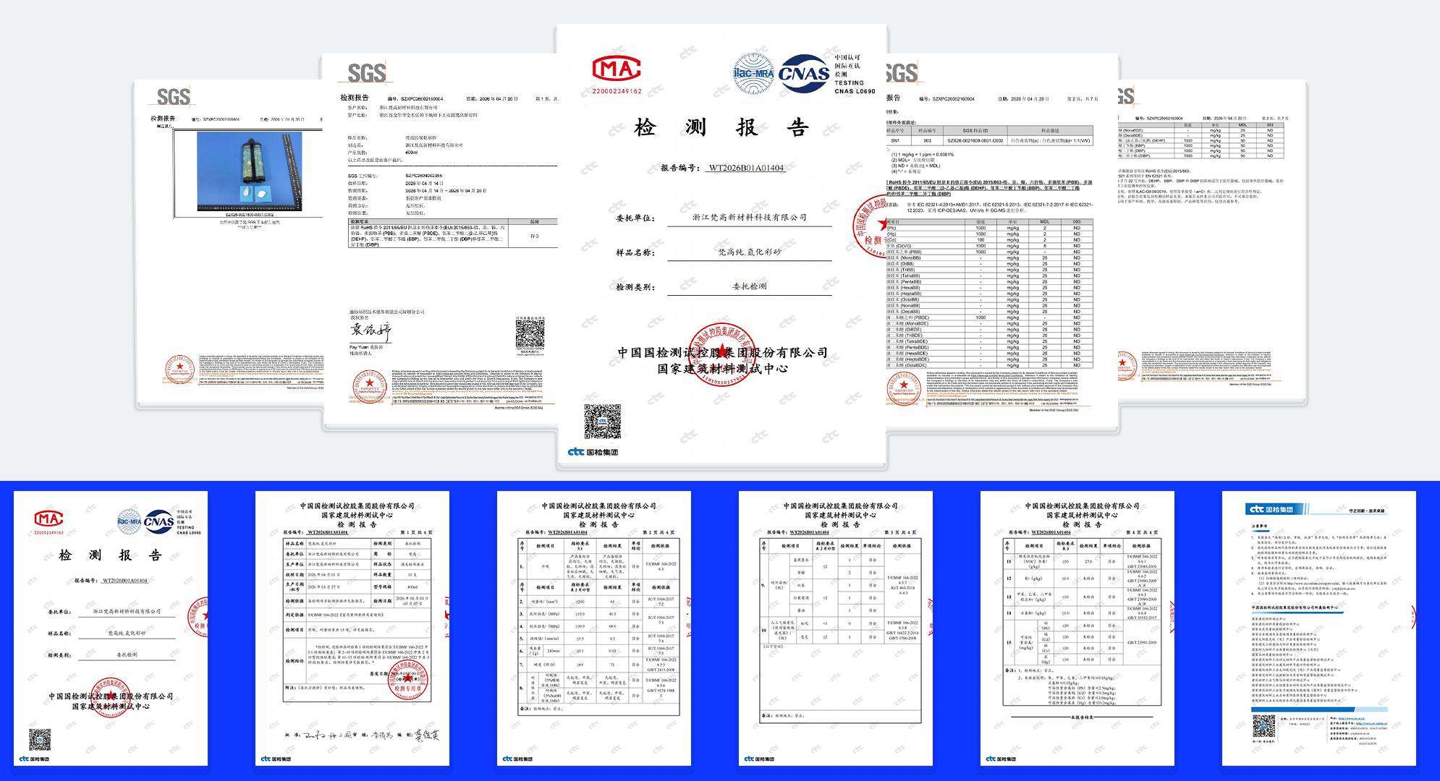Click the ctc logo at the foot of bottom page 1
Viewport: 1440px width, 781px height.
(x=276, y=759)
